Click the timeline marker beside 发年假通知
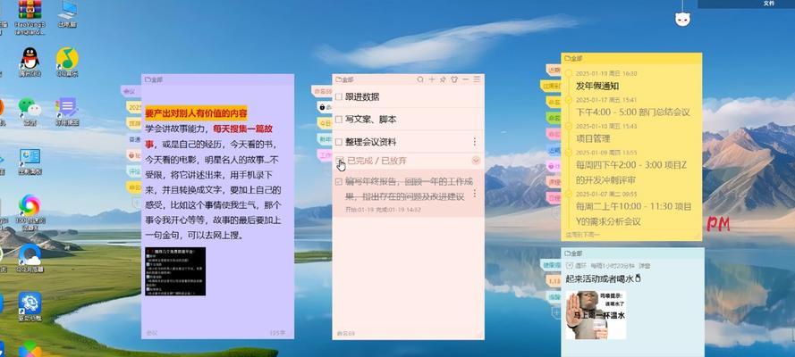Image resolution: width=795 pixels, height=357 pixels. (x=569, y=73)
